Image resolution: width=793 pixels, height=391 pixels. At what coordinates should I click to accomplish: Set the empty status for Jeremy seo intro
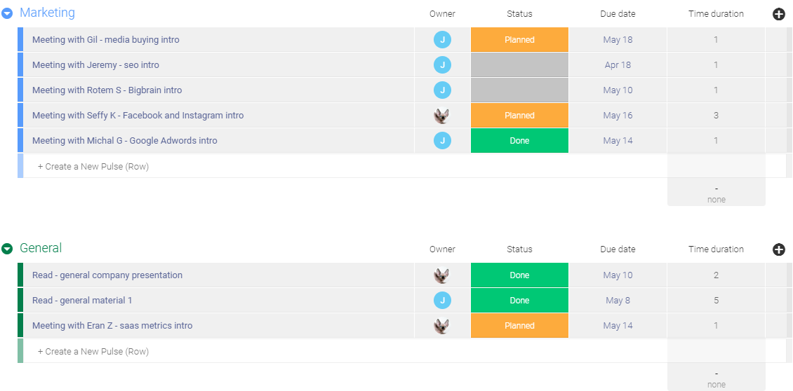click(x=519, y=65)
